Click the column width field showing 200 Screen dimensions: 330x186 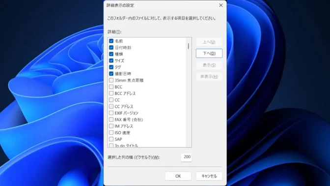click(187, 157)
